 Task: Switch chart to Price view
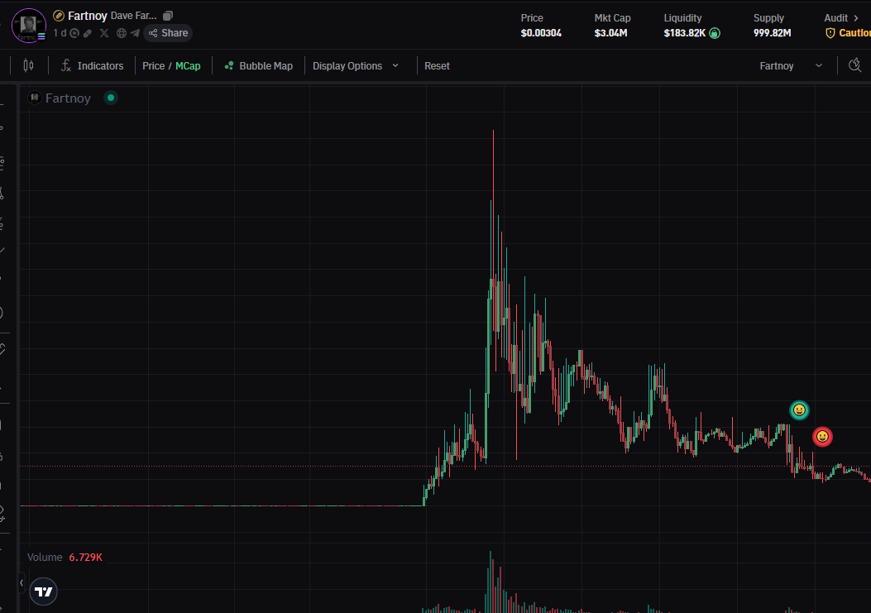point(153,65)
